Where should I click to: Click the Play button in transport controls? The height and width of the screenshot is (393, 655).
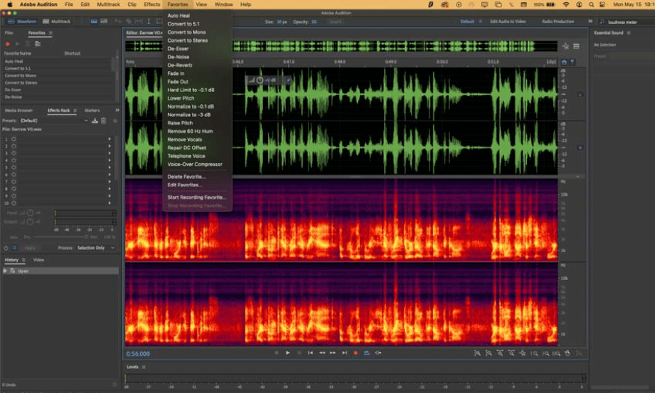(287, 353)
